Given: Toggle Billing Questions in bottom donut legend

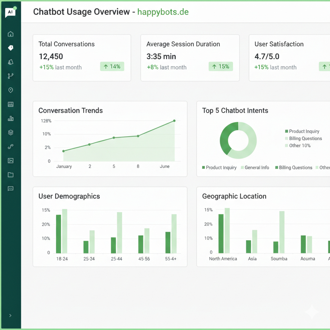Looking at the screenshot, I should click(294, 168).
